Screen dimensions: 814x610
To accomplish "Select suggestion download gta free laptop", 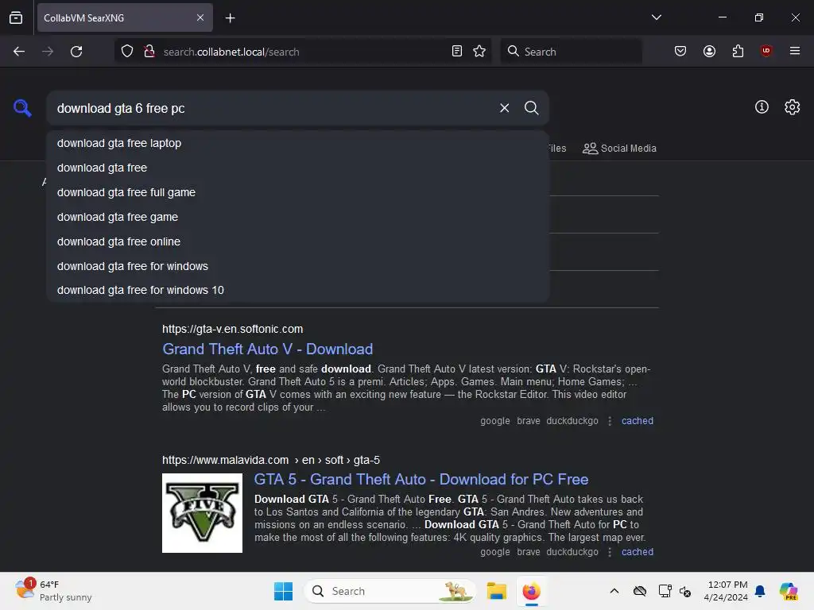I will [298, 143].
